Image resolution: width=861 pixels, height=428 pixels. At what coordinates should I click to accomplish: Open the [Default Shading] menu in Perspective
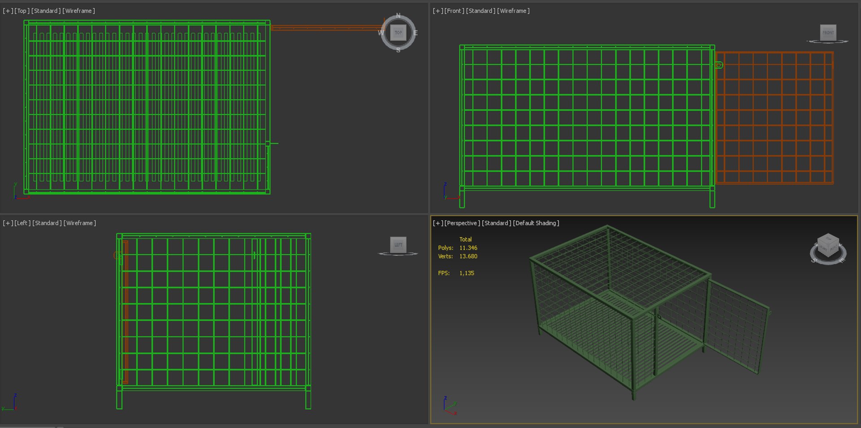tap(536, 223)
